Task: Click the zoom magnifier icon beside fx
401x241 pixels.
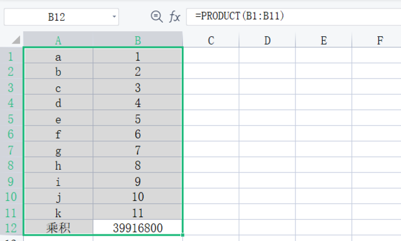Action: [157, 17]
